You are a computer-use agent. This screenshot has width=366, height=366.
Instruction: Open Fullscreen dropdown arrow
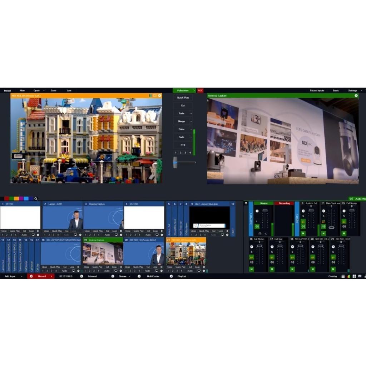click(x=194, y=90)
